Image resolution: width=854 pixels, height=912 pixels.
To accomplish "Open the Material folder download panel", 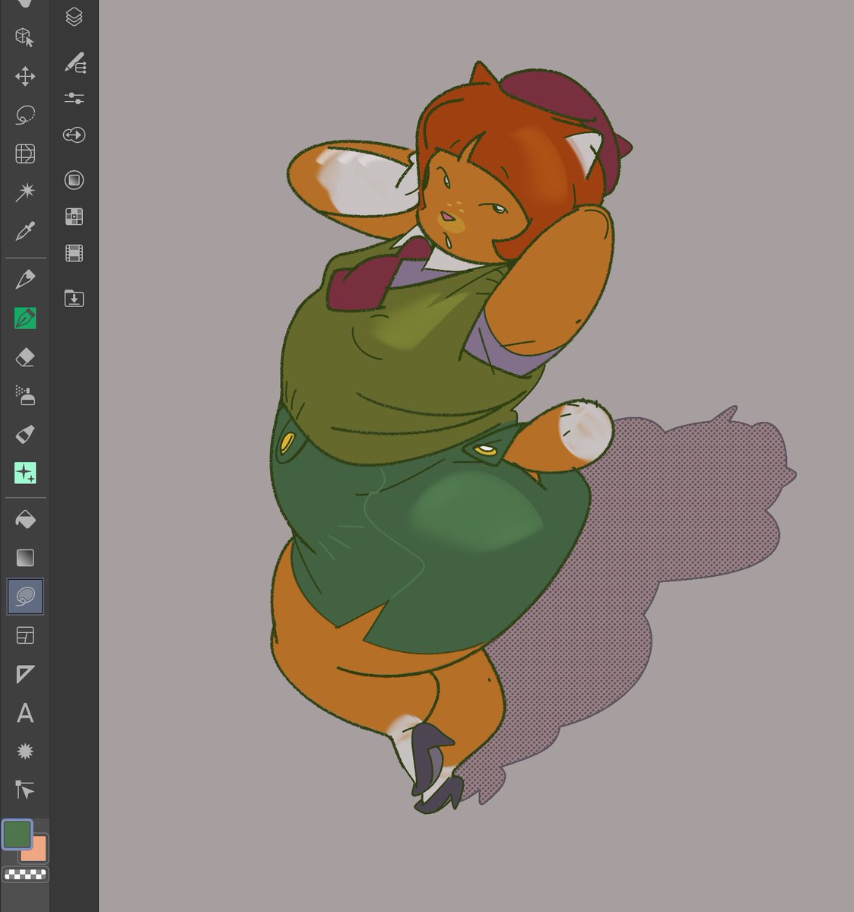I will point(74,298).
